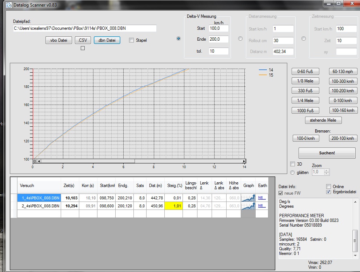360x272 pixels.
Task: Click the Datei Info scrollbar thumb
Action: point(355,240)
